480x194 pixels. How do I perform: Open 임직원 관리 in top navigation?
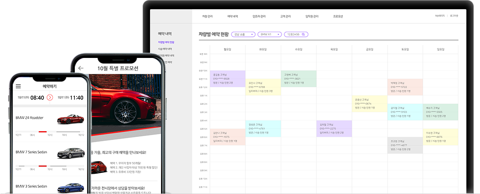tap(312, 17)
